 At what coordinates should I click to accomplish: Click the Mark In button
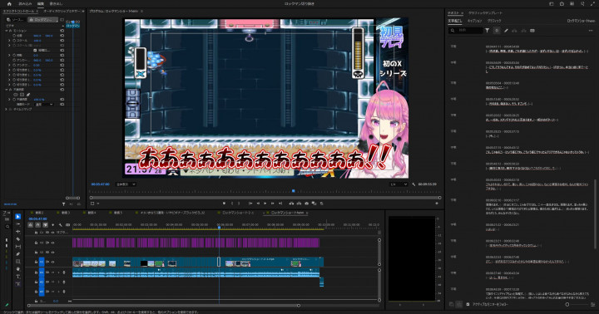pos(232,204)
